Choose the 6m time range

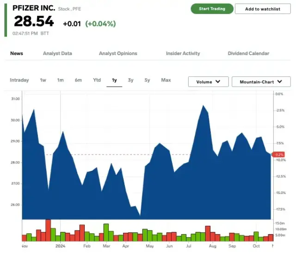pos(78,80)
